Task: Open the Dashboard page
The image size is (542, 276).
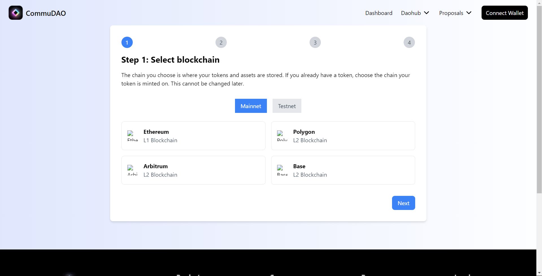Action: pyautogui.click(x=379, y=13)
